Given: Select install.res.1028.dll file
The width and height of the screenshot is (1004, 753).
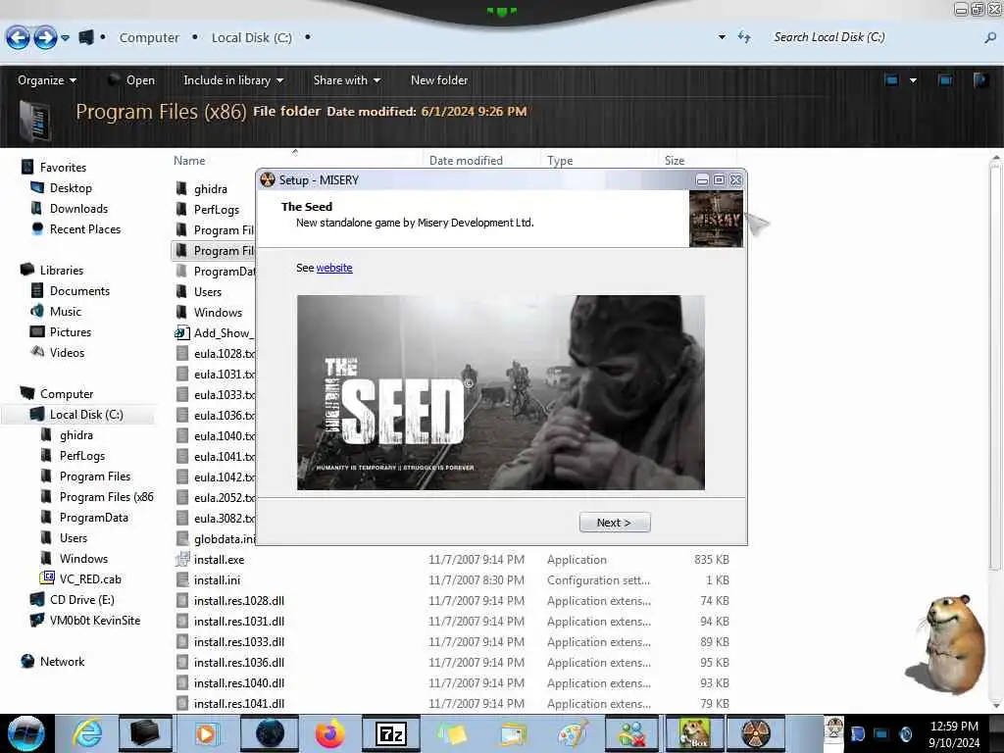Looking at the screenshot, I should pos(239,601).
